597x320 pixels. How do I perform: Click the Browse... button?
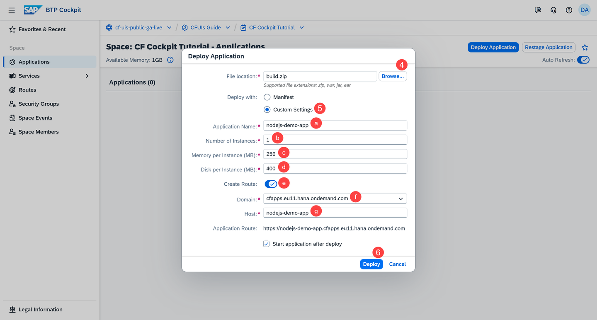tap(393, 76)
